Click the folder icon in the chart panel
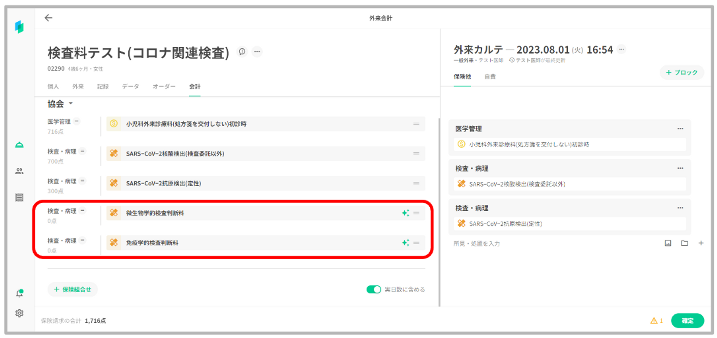 tap(684, 243)
